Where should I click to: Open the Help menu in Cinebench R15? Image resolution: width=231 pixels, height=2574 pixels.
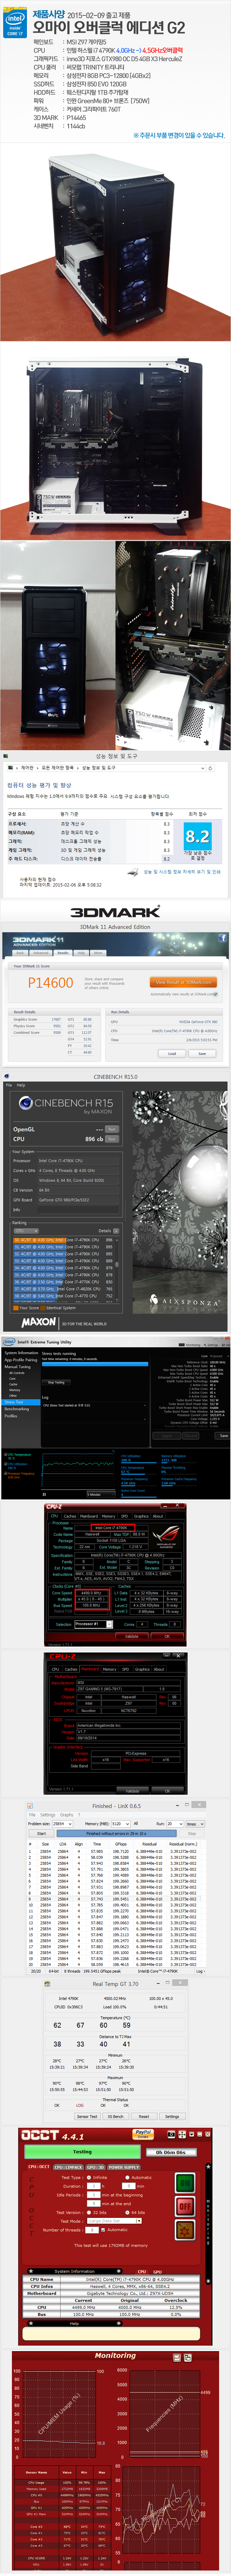pos(21,1085)
